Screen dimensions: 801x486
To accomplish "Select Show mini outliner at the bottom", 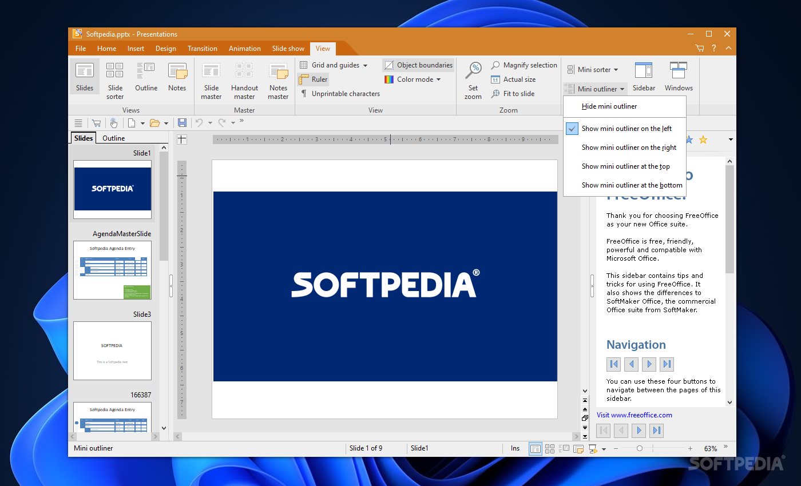I will pos(624,185).
